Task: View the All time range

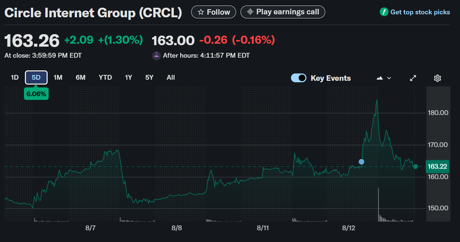Action: tap(171, 77)
